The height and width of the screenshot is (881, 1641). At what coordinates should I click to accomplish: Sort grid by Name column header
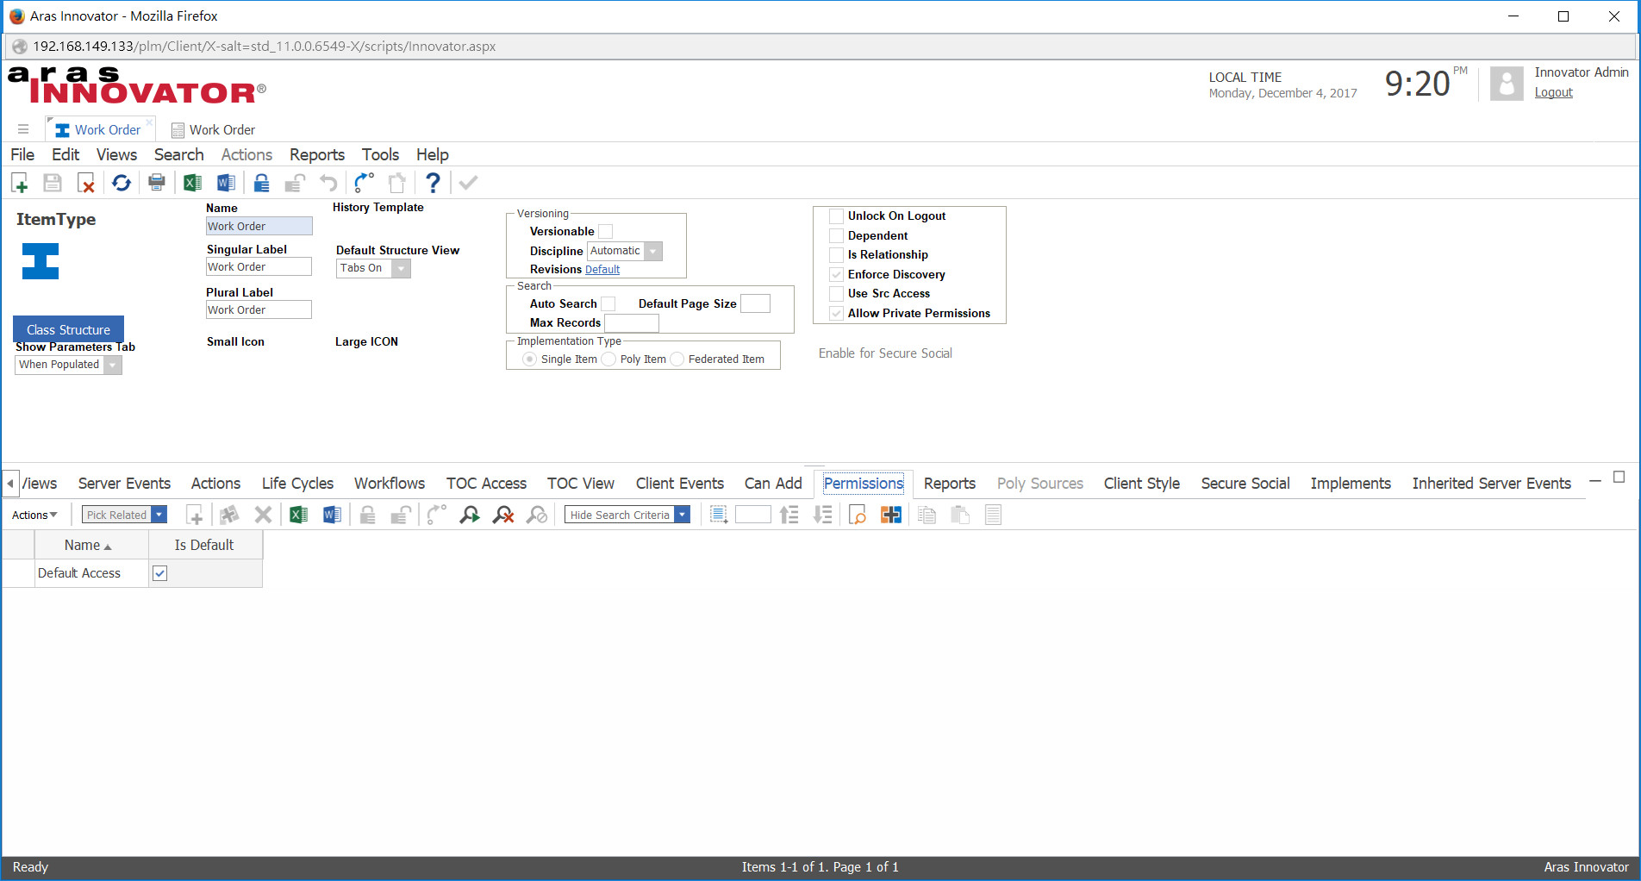point(90,545)
